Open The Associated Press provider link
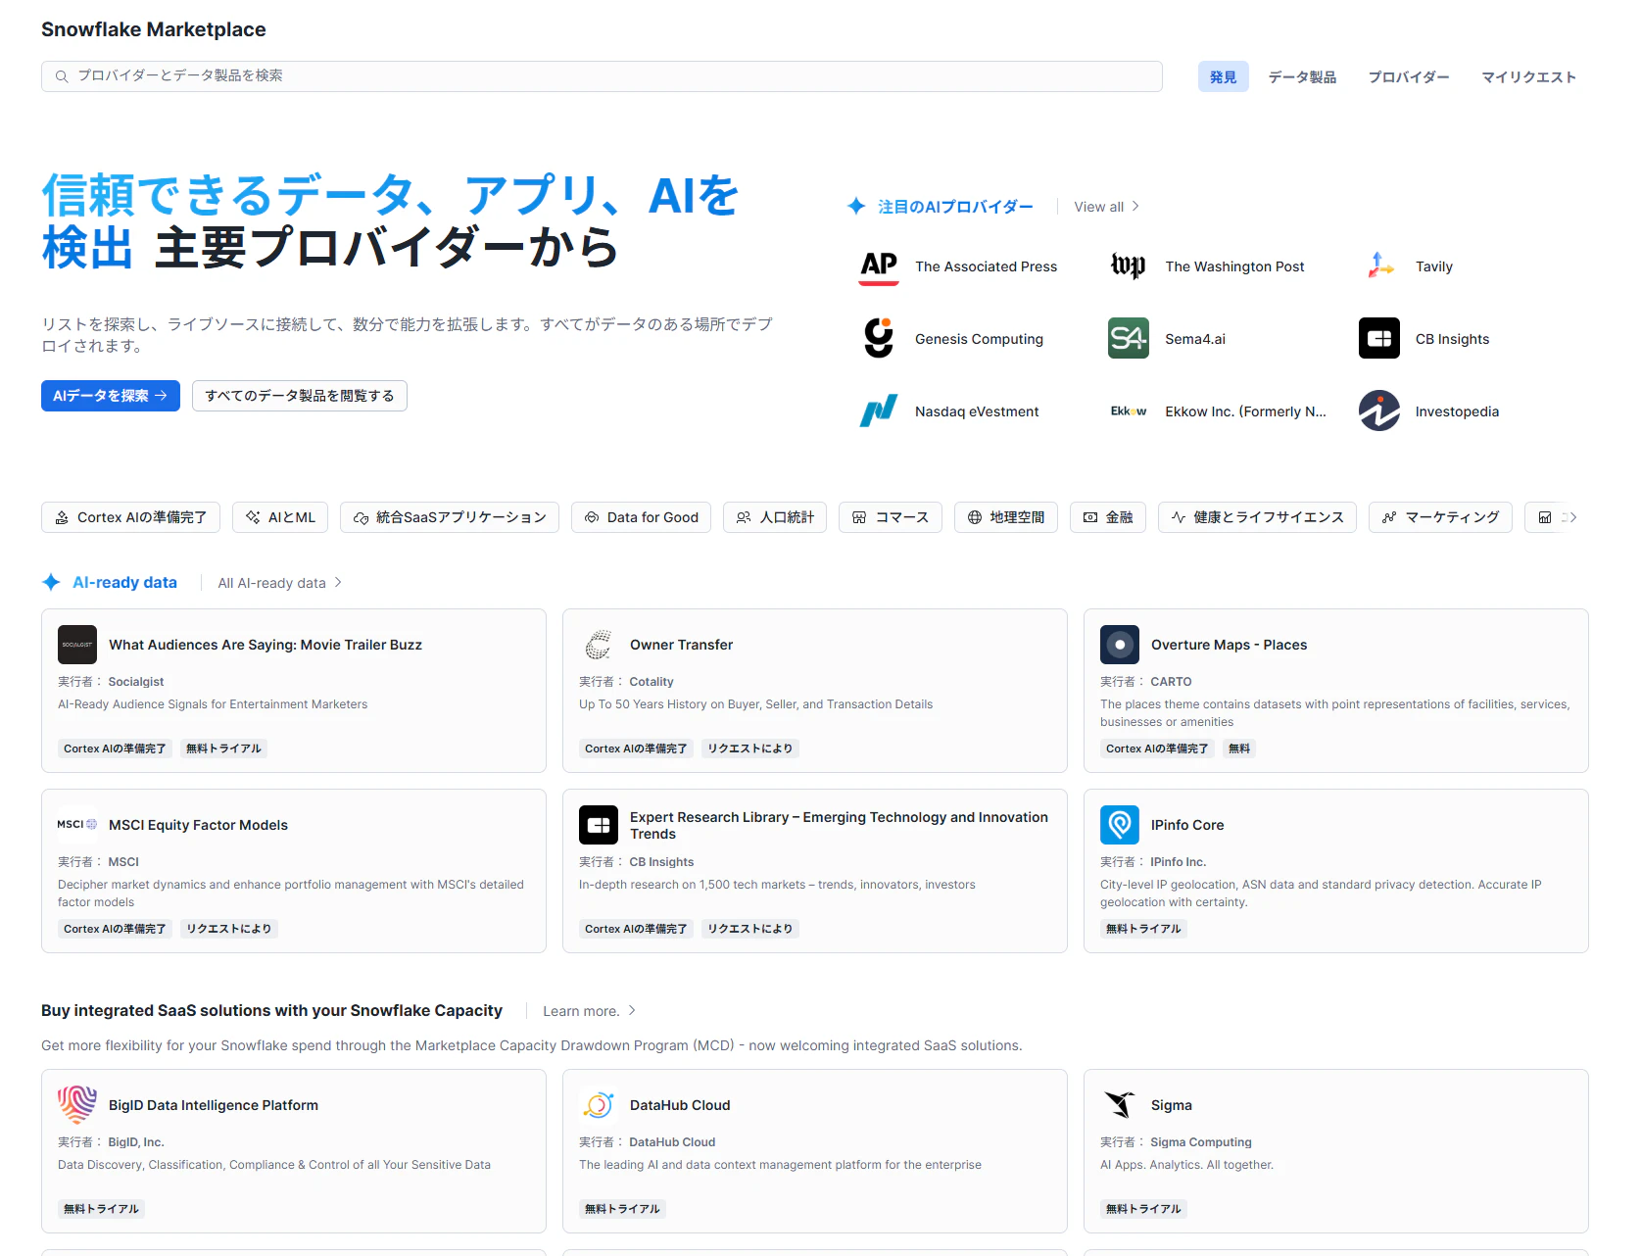The width and height of the screenshot is (1641, 1256). click(986, 266)
